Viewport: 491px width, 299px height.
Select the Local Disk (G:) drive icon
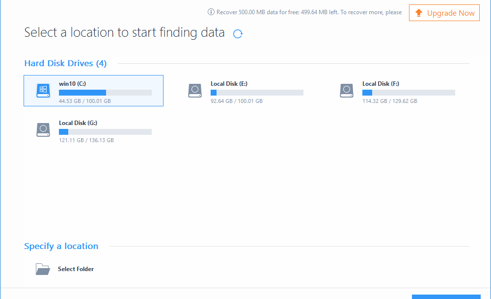pos(43,129)
